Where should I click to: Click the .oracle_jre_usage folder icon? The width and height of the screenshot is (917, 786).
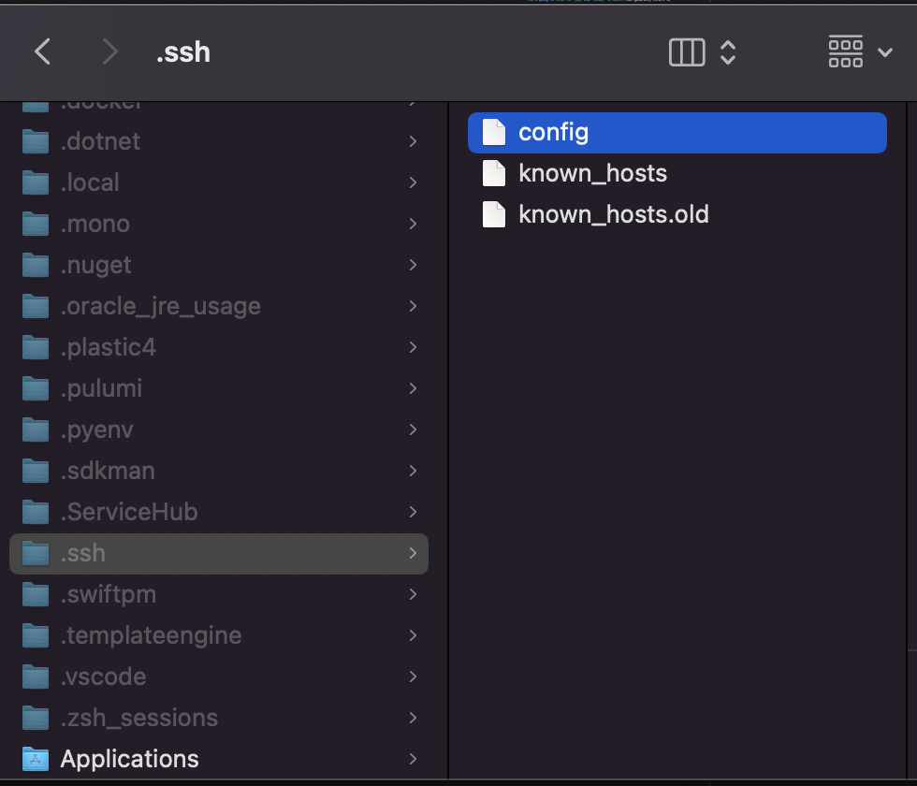tap(36, 306)
